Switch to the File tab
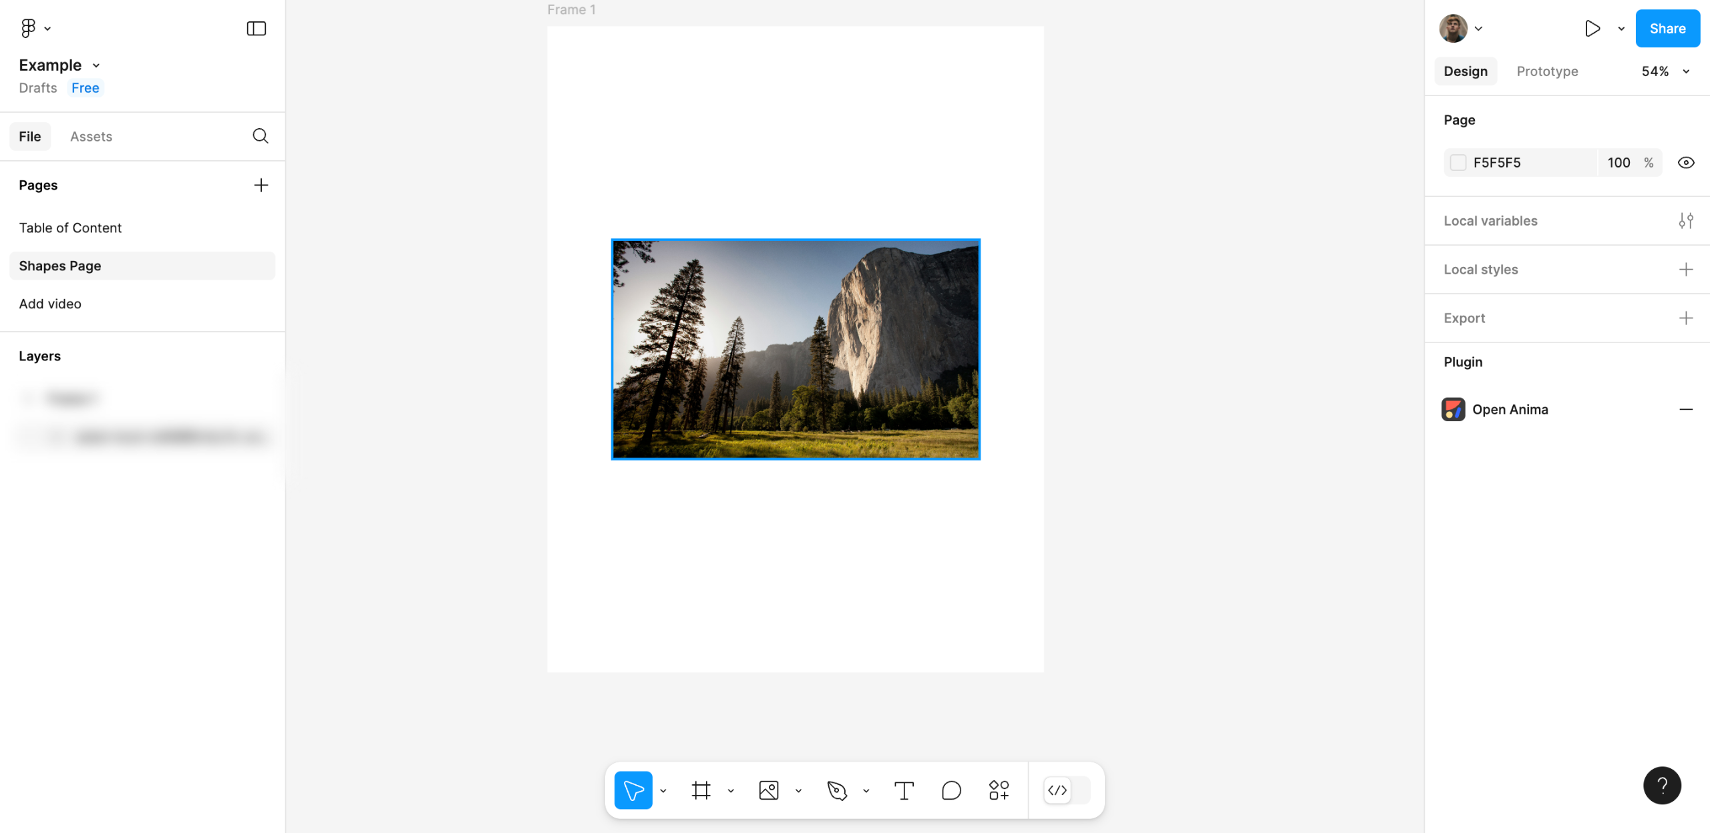Viewport: 1710px width, 833px height. tap(30, 136)
